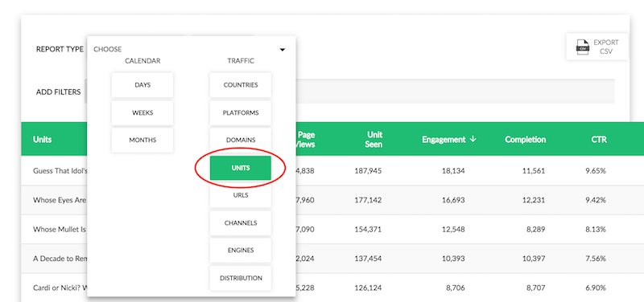The image size is (644, 302).
Task: Select WEEKS calendar option
Action: (x=142, y=112)
